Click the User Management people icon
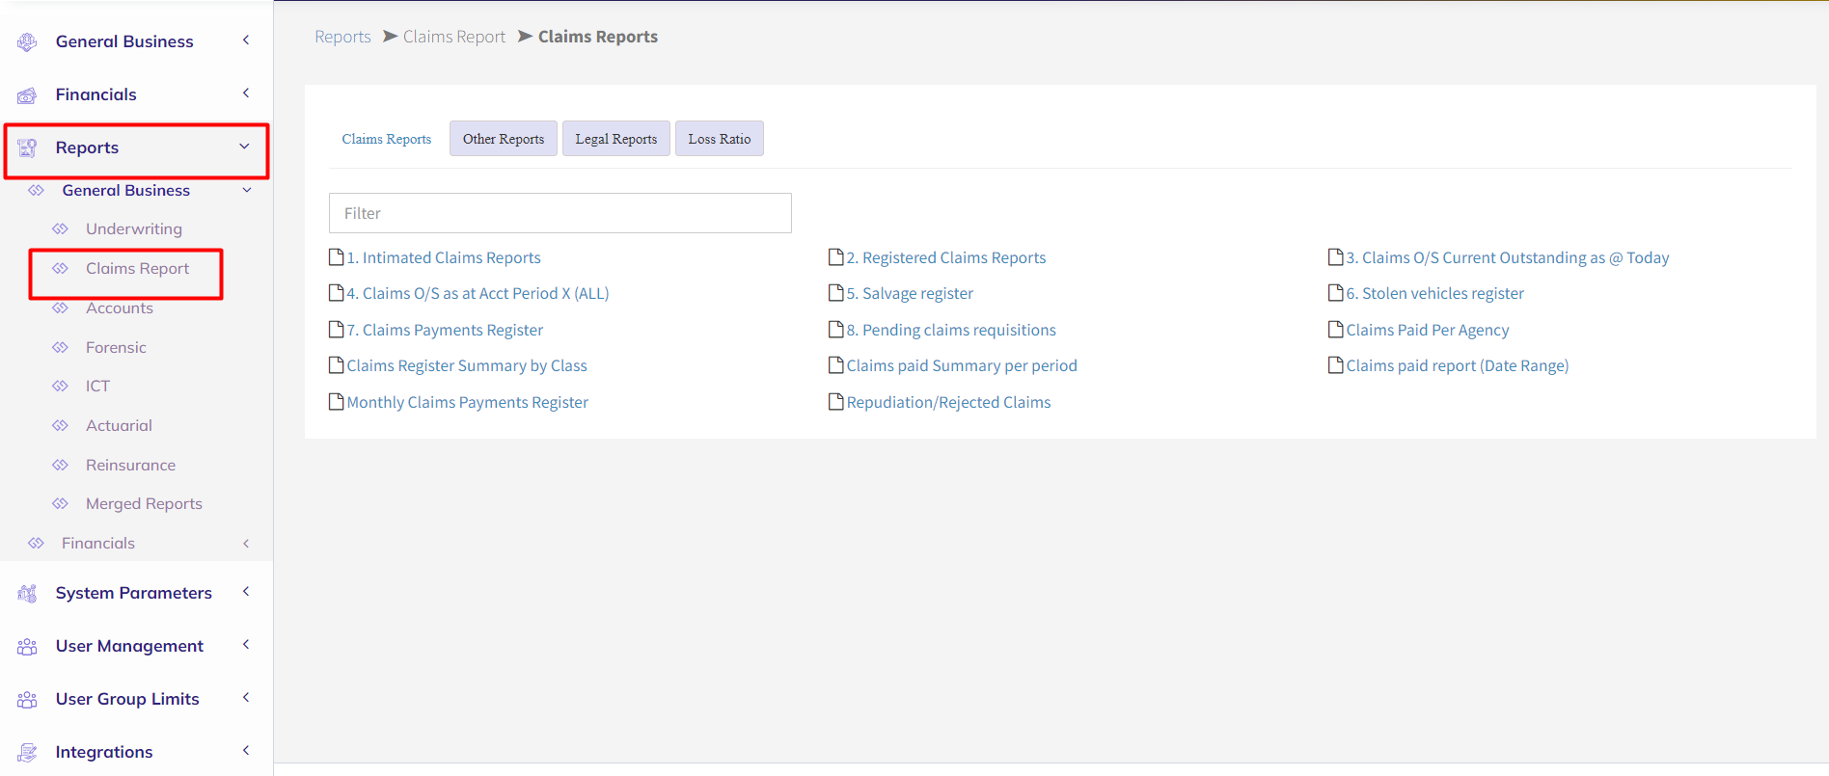The width and height of the screenshot is (1829, 776). (x=27, y=646)
